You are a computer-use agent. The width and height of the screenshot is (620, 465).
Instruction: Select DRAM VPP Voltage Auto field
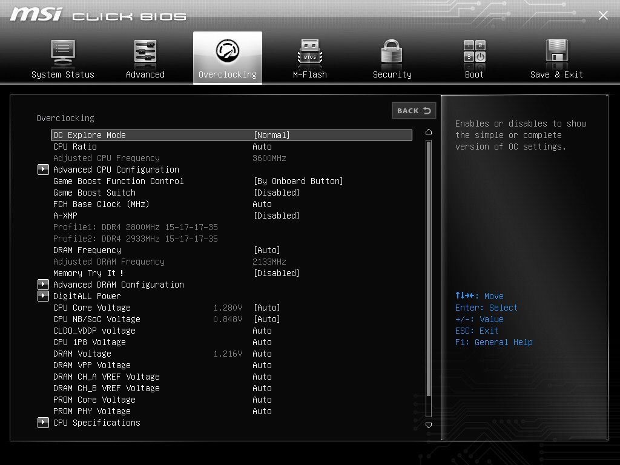click(x=262, y=365)
